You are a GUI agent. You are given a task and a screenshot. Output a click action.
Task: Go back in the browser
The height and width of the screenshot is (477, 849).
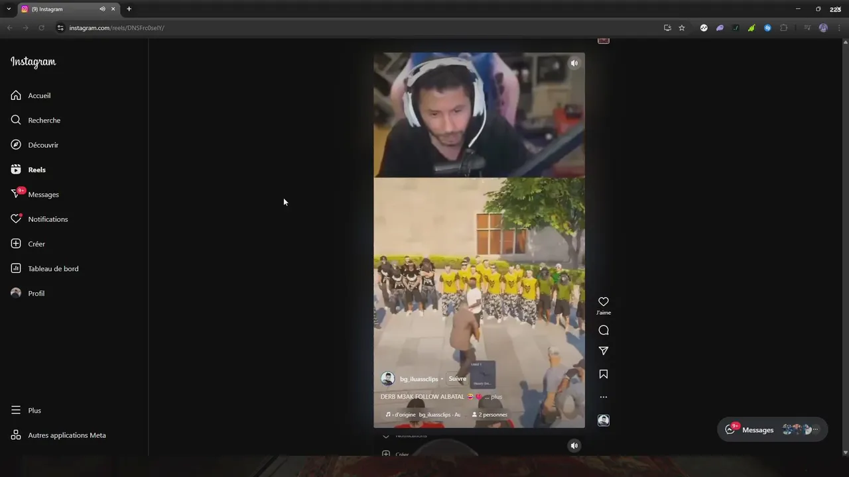tap(9, 28)
